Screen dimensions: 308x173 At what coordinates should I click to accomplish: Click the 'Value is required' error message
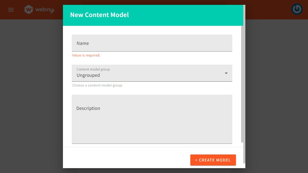pyautogui.click(x=86, y=56)
